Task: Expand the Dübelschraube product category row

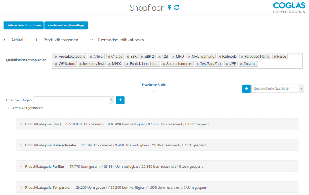Action: pyautogui.click(x=21, y=145)
